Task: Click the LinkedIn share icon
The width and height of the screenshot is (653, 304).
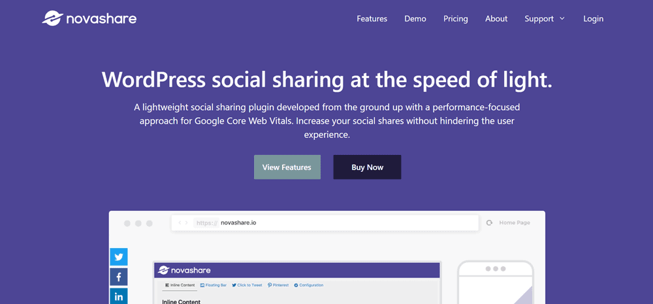Action: pyautogui.click(x=119, y=296)
